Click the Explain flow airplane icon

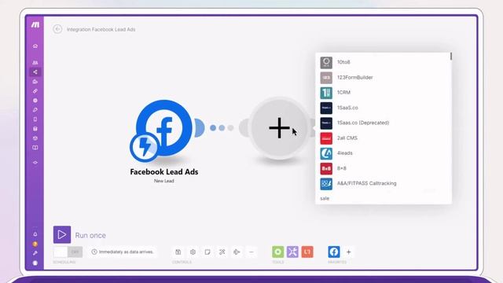[237, 252]
